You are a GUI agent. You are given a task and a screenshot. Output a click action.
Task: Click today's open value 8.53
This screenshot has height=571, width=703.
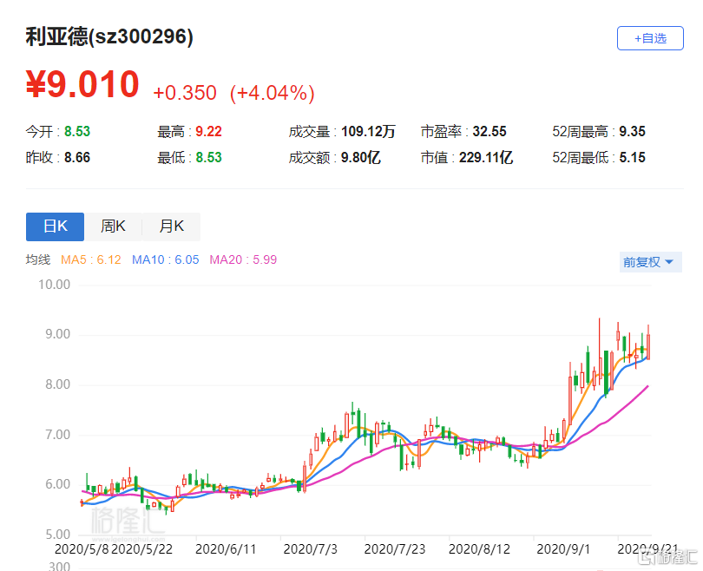(x=77, y=131)
